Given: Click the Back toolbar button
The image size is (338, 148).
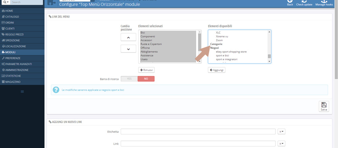Looking at the screenshot, I should 290,3.
